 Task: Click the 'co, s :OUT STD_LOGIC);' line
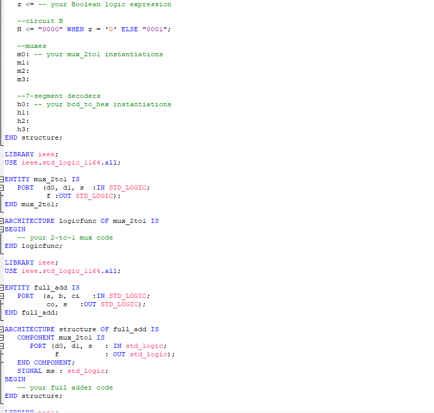(96, 304)
